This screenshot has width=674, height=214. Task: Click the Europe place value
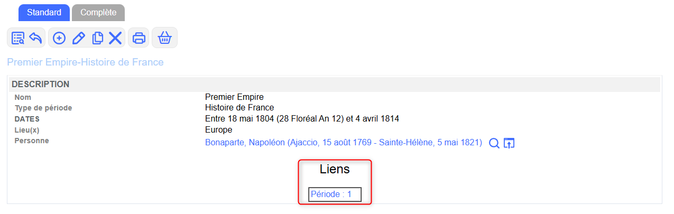tap(218, 130)
